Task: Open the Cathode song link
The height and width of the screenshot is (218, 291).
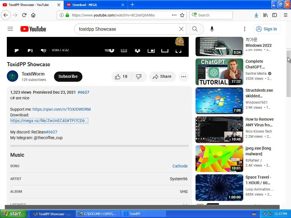Action: click(180, 166)
